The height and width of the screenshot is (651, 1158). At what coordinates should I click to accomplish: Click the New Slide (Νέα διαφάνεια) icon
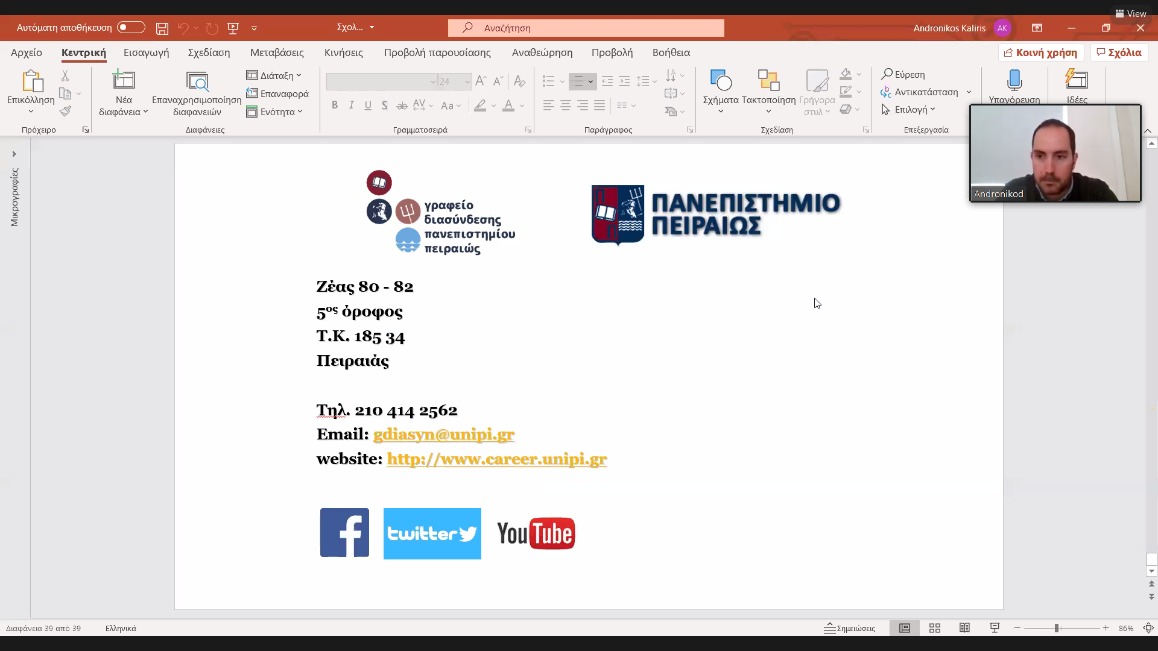(x=124, y=80)
